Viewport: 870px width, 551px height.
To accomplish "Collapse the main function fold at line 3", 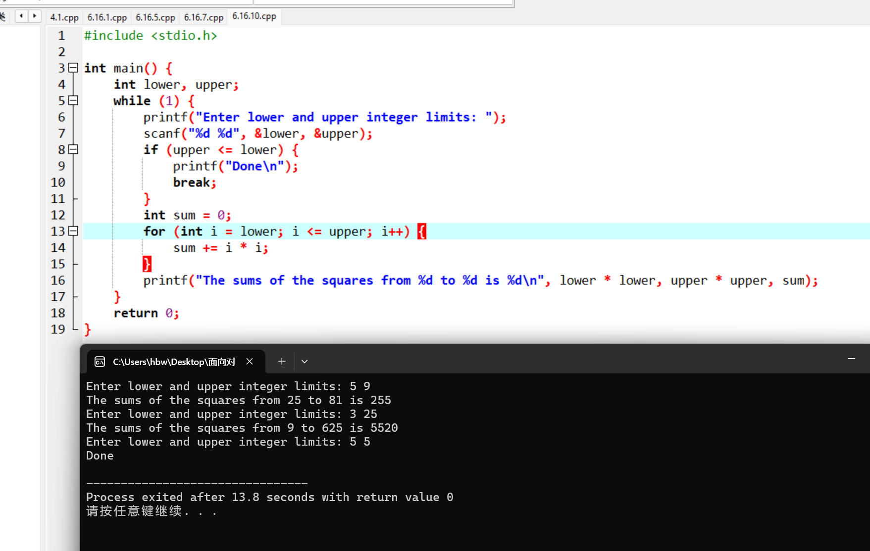I will pos(73,68).
